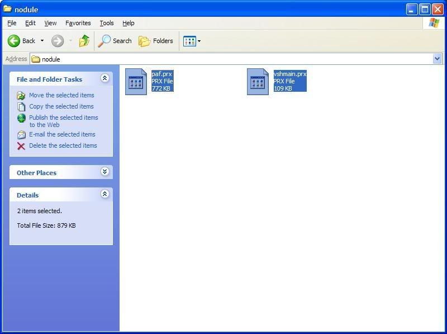447x334 pixels.
Task: Click the green Back arrow icon
Action: [13, 41]
